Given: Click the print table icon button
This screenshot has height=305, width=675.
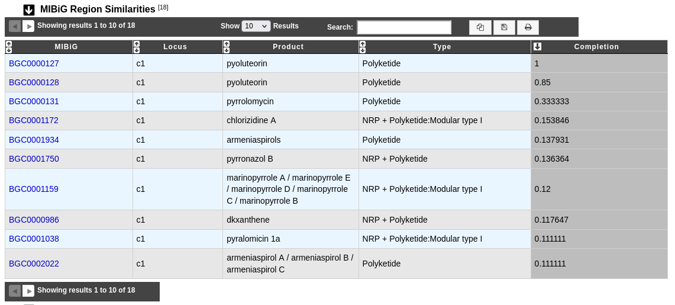Looking at the screenshot, I should (528, 28).
